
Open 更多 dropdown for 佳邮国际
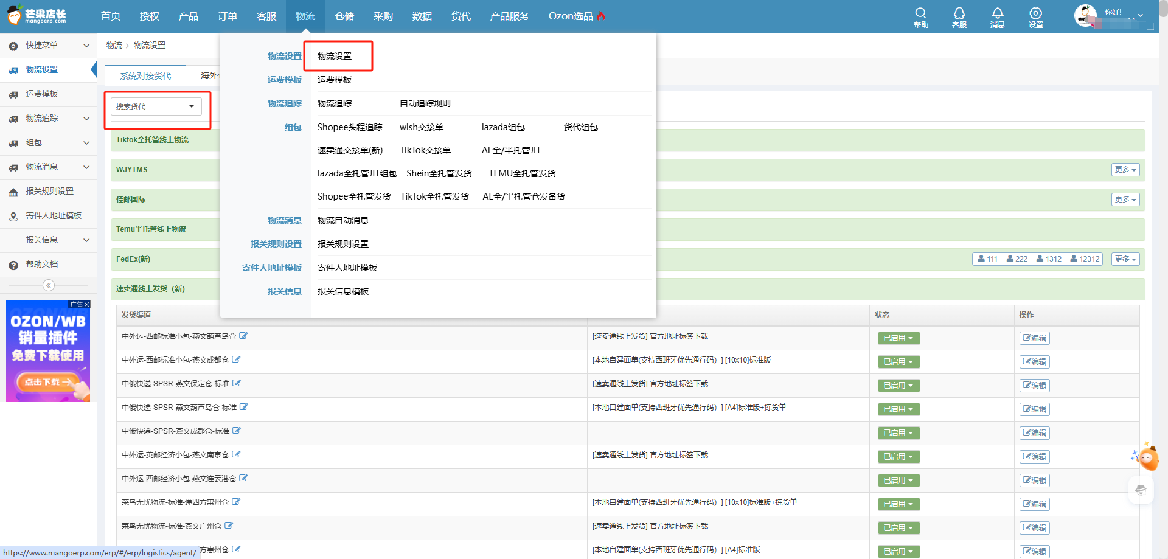1125,200
